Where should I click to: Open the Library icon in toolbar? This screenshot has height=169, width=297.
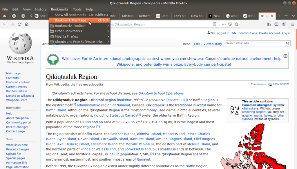(x=269, y=24)
